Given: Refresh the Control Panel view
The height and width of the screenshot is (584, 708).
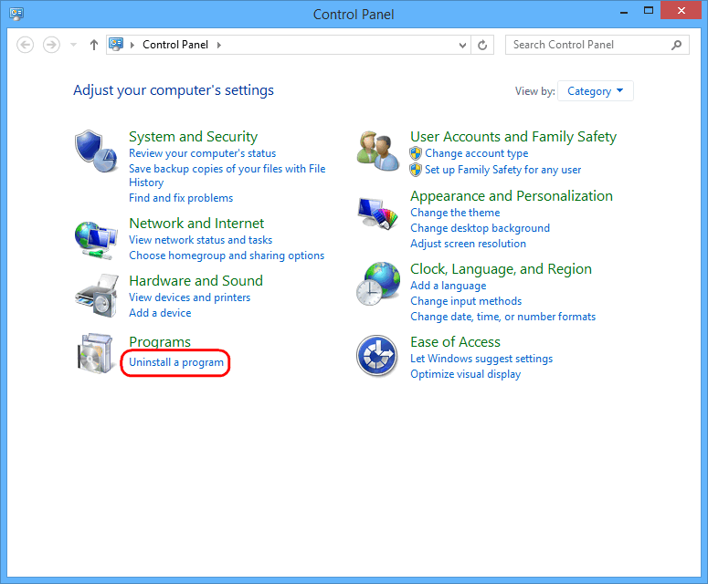Looking at the screenshot, I should (x=482, y=45).
